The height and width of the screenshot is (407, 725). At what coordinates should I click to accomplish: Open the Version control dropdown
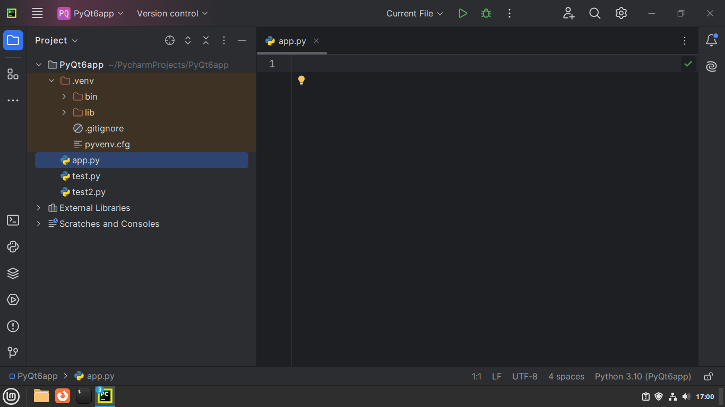(x=172, y=13)
